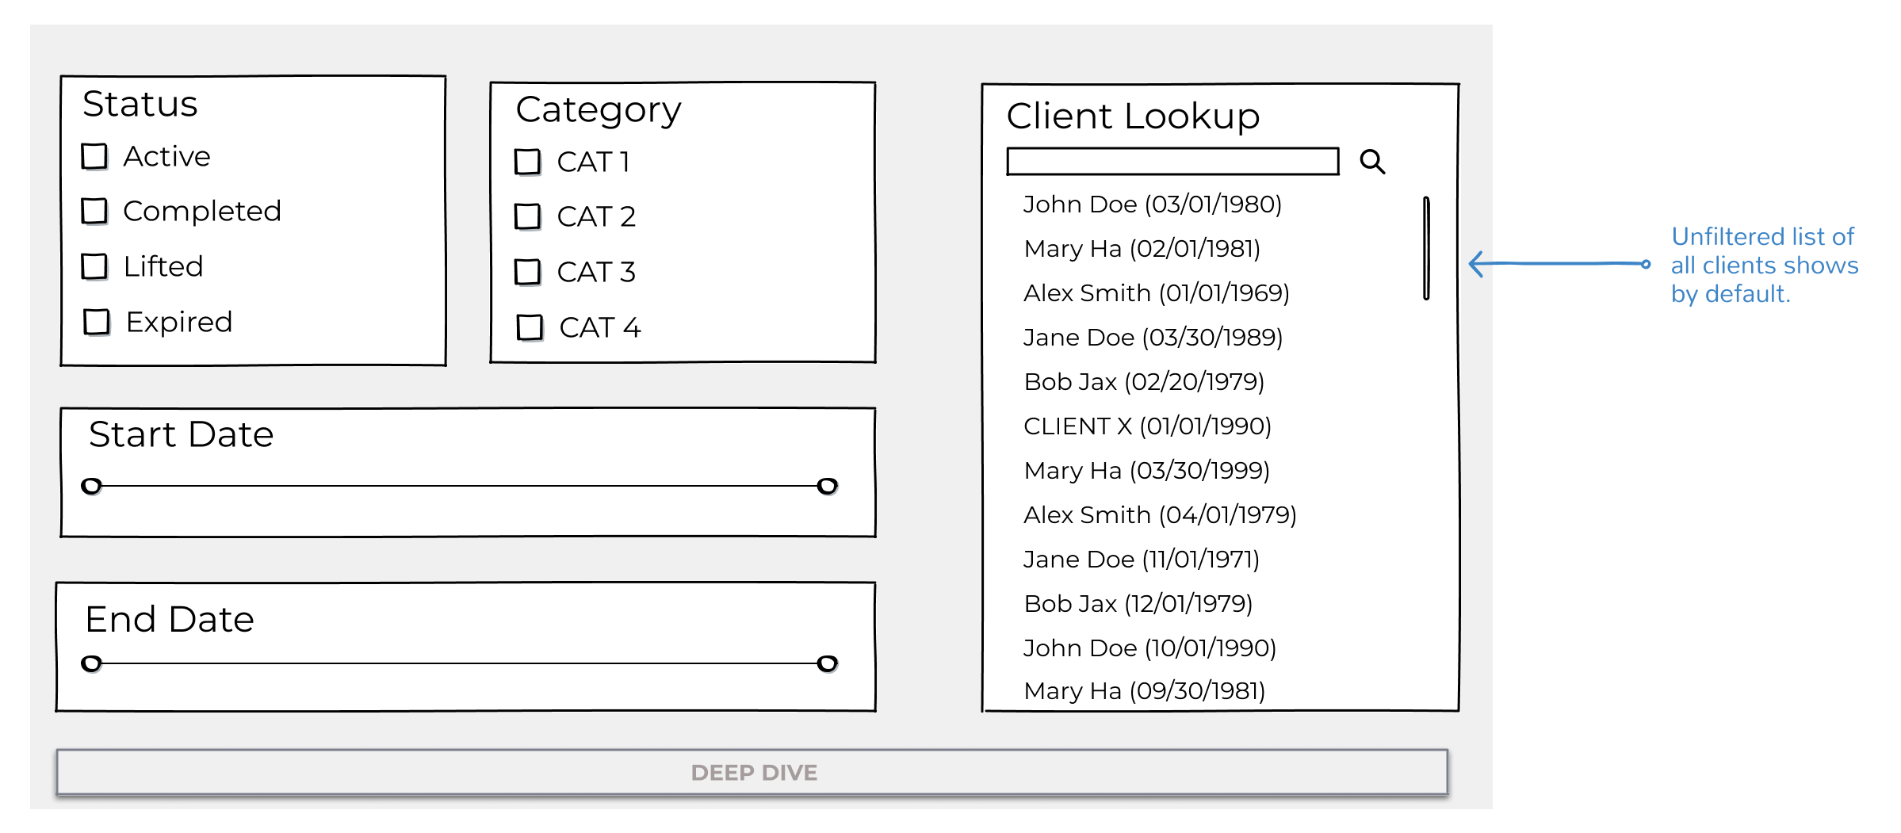Click the search magnifier icon
This screenshot has width=1901, height=833.
(x=1372, y=162)
